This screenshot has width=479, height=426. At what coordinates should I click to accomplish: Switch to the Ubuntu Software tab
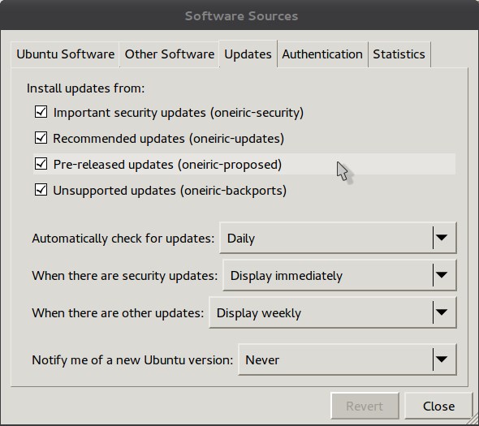[66, 54]
